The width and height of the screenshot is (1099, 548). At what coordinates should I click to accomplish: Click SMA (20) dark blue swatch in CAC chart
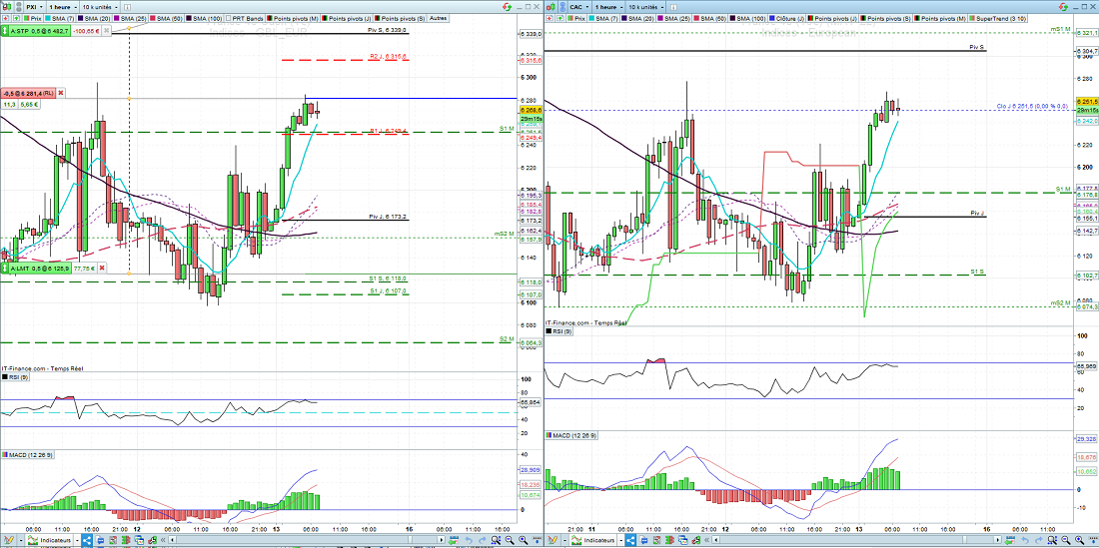pos(623,18)
